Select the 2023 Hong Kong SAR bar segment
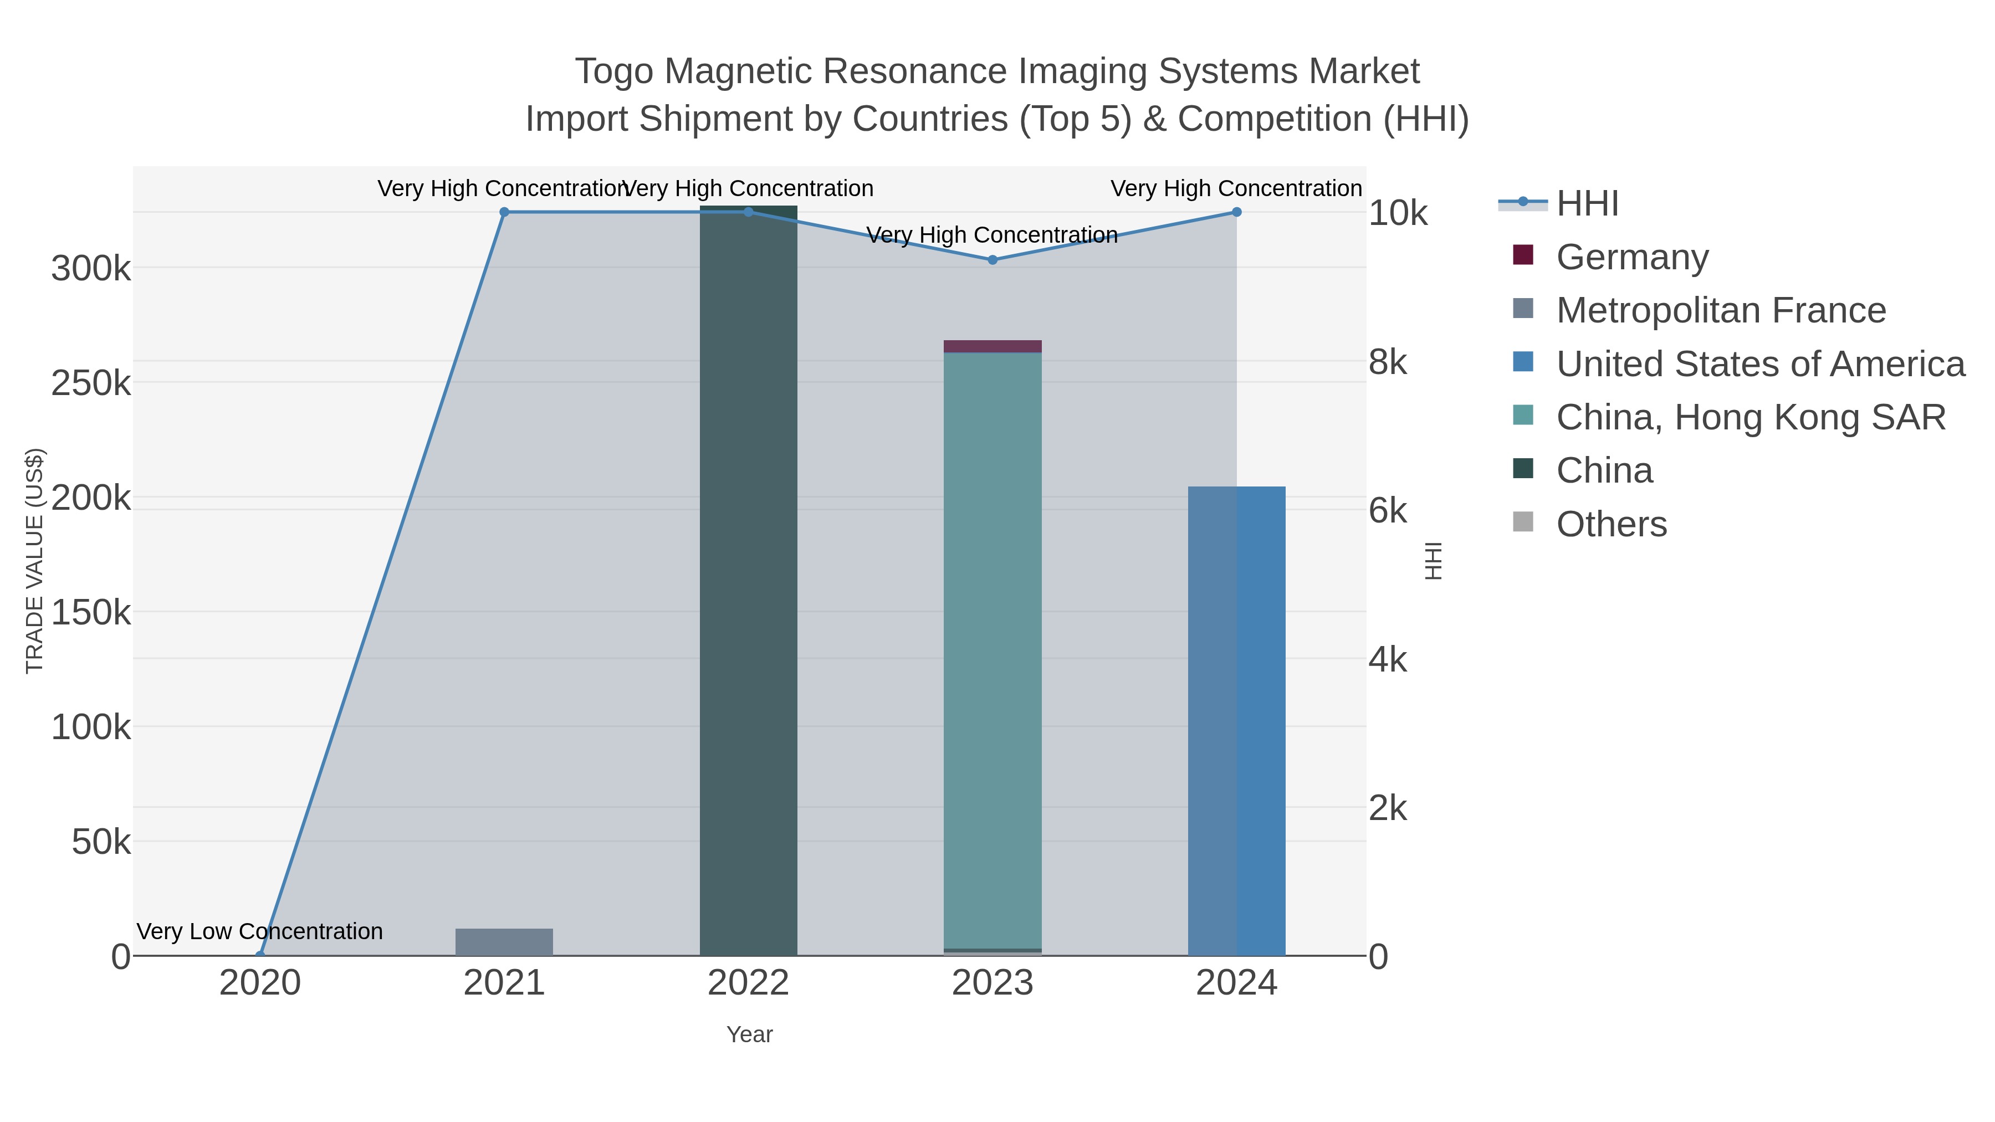This screenshot has height=1122, width=1995. (x=993, y=650)
